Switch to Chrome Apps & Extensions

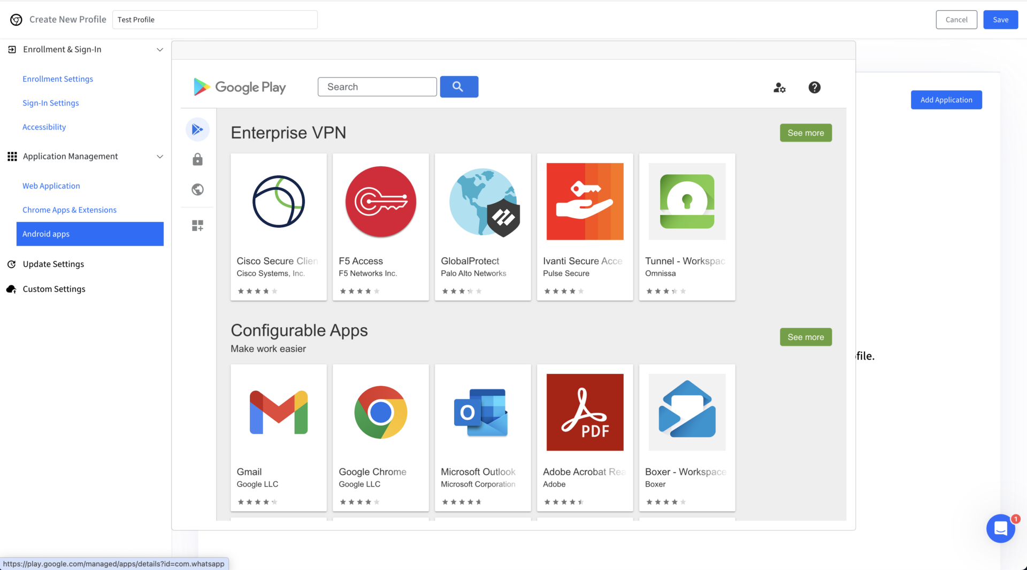(x=69, y=210)
